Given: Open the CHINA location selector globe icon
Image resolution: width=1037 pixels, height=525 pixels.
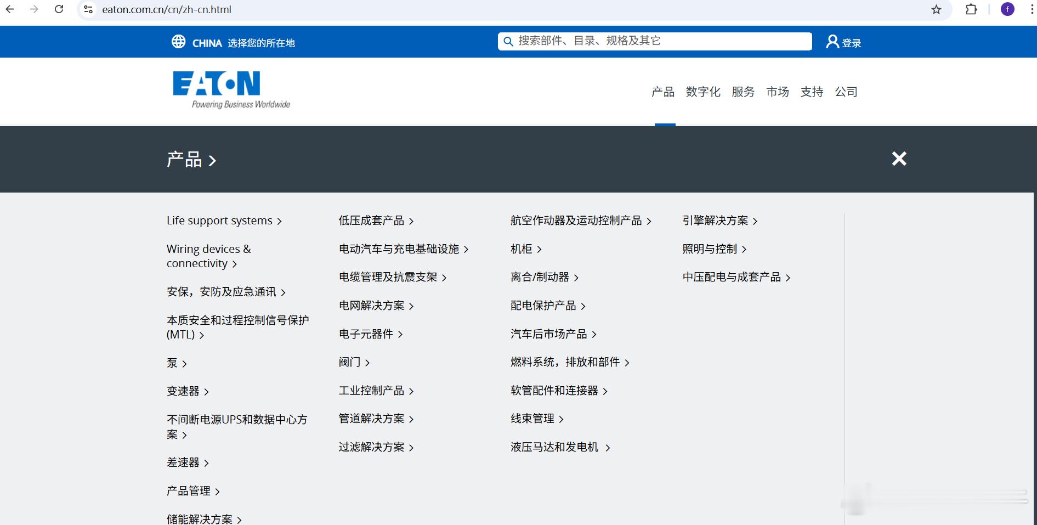Looking at the screenshot, I should point(178,41).
